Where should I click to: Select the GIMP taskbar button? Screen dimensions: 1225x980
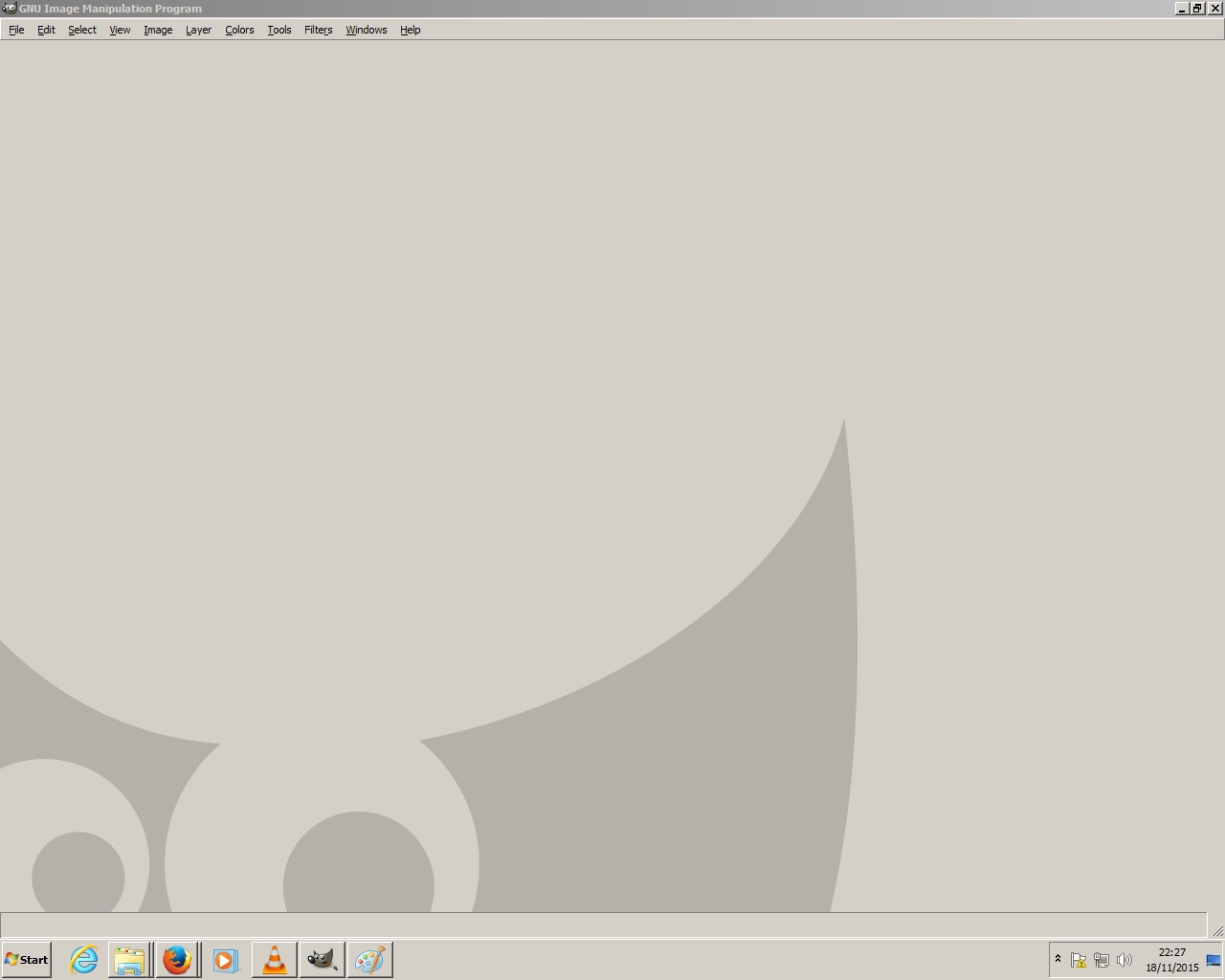(x=322, y=960)
